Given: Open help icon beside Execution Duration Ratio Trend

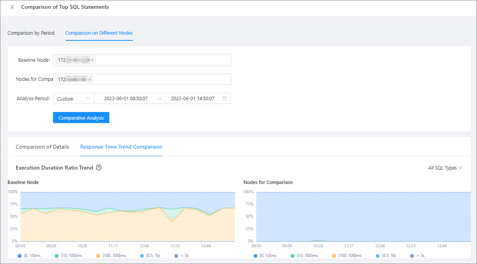Looking at the screenshot, I should 99,168.
